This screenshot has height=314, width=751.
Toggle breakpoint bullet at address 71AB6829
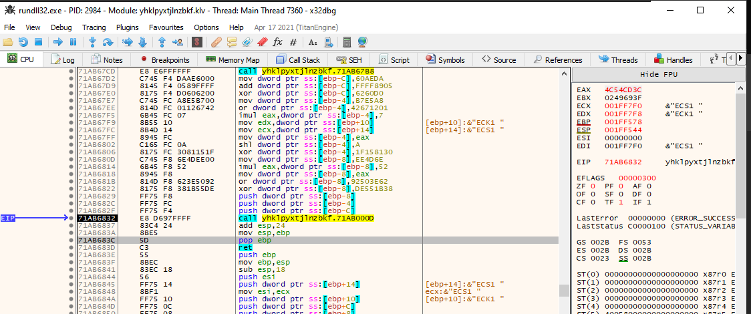click(71, 196)
